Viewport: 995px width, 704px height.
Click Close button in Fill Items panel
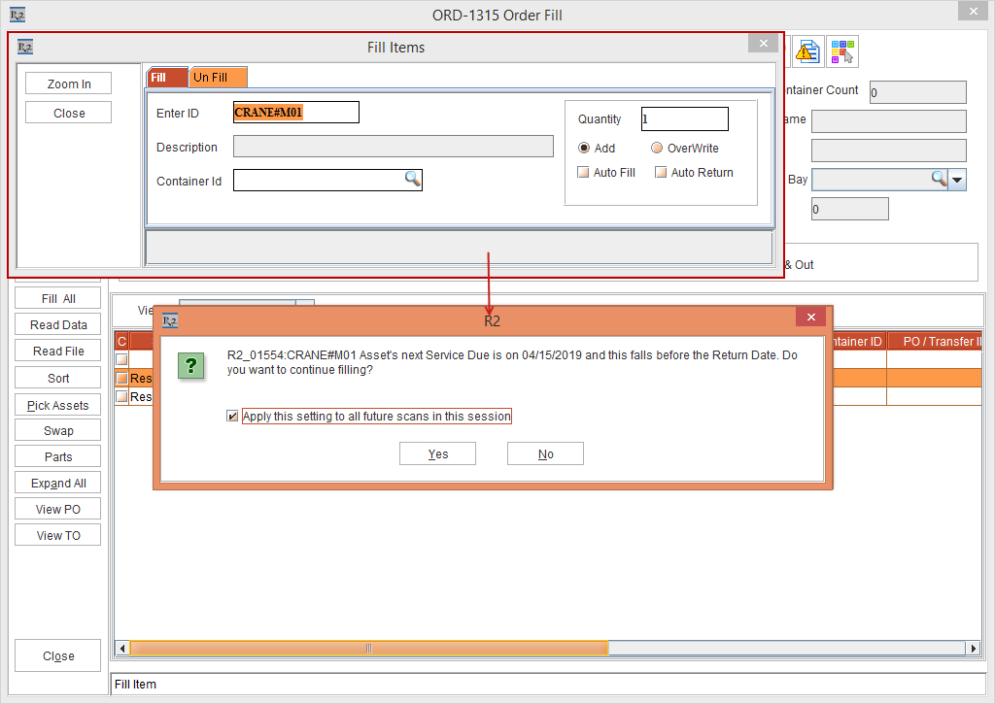[69, 113]
